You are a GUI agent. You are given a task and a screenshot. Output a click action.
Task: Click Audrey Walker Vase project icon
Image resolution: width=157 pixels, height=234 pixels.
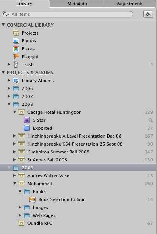[21, 176]
